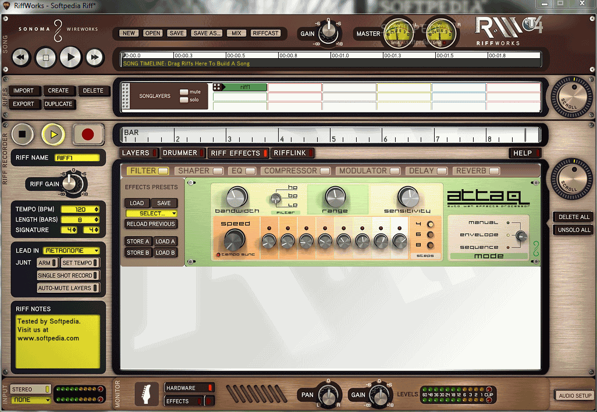Image resolution: width=597 pixels, height=412 pixels.
Task: Click the left master VU meter
Action: pos(397,34)
